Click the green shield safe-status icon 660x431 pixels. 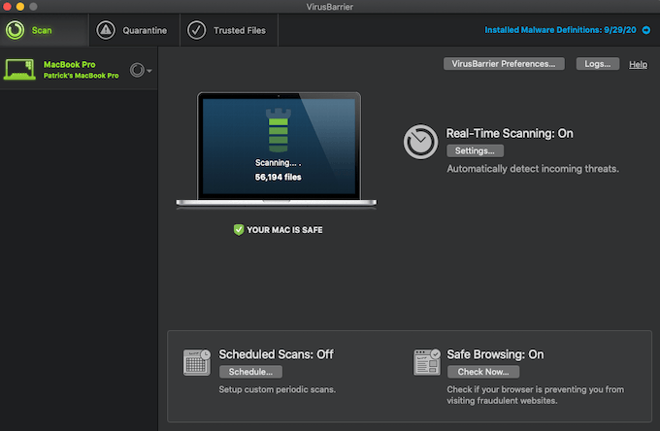point(239,230)
